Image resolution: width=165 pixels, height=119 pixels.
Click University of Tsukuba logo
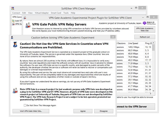click(x=149, y=23)
